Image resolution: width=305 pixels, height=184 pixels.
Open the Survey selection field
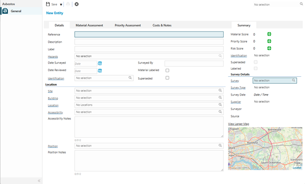click(x=274, y=80)
